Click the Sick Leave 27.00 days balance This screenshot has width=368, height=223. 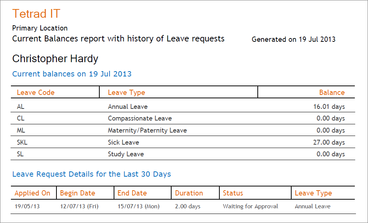(329, 142)
